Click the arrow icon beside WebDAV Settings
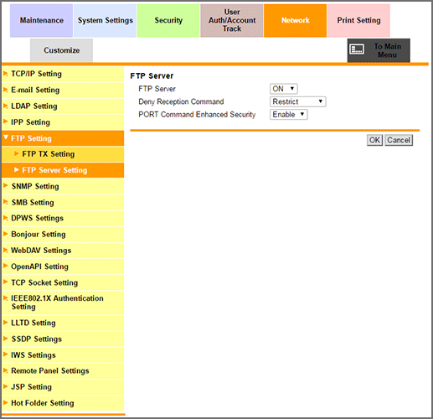This screenshot has width=433, height=419. [5, 250]
